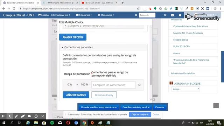Open File Explorer from the taskbar
224x126 pixels.
36,123
